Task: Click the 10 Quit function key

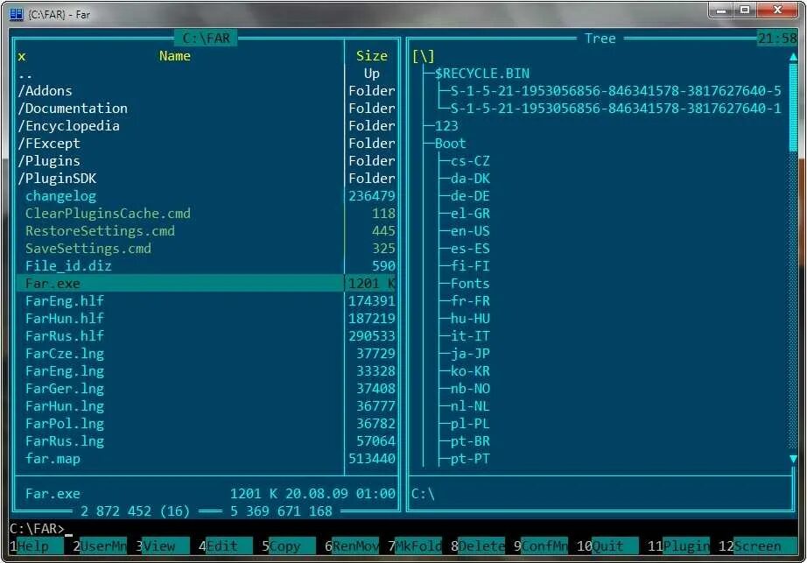Action: [x=607, y=546]
